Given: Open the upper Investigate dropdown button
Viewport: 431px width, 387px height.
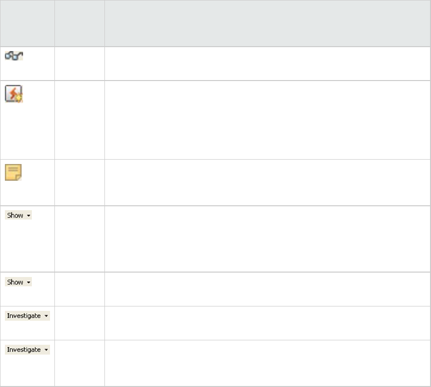Looking at the screenshot, I should pos(27,316).
